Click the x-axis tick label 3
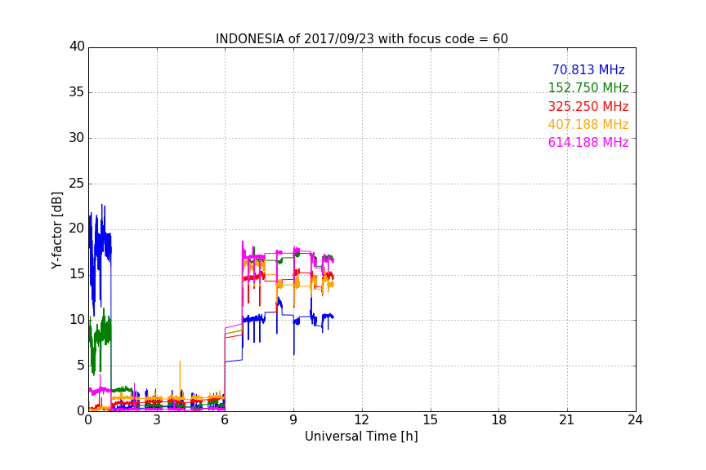This screenshot has width=706, height=470. point(157,420)
